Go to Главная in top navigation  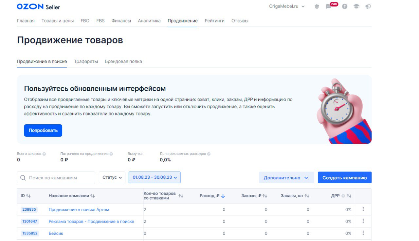click(x=26, y=21)
